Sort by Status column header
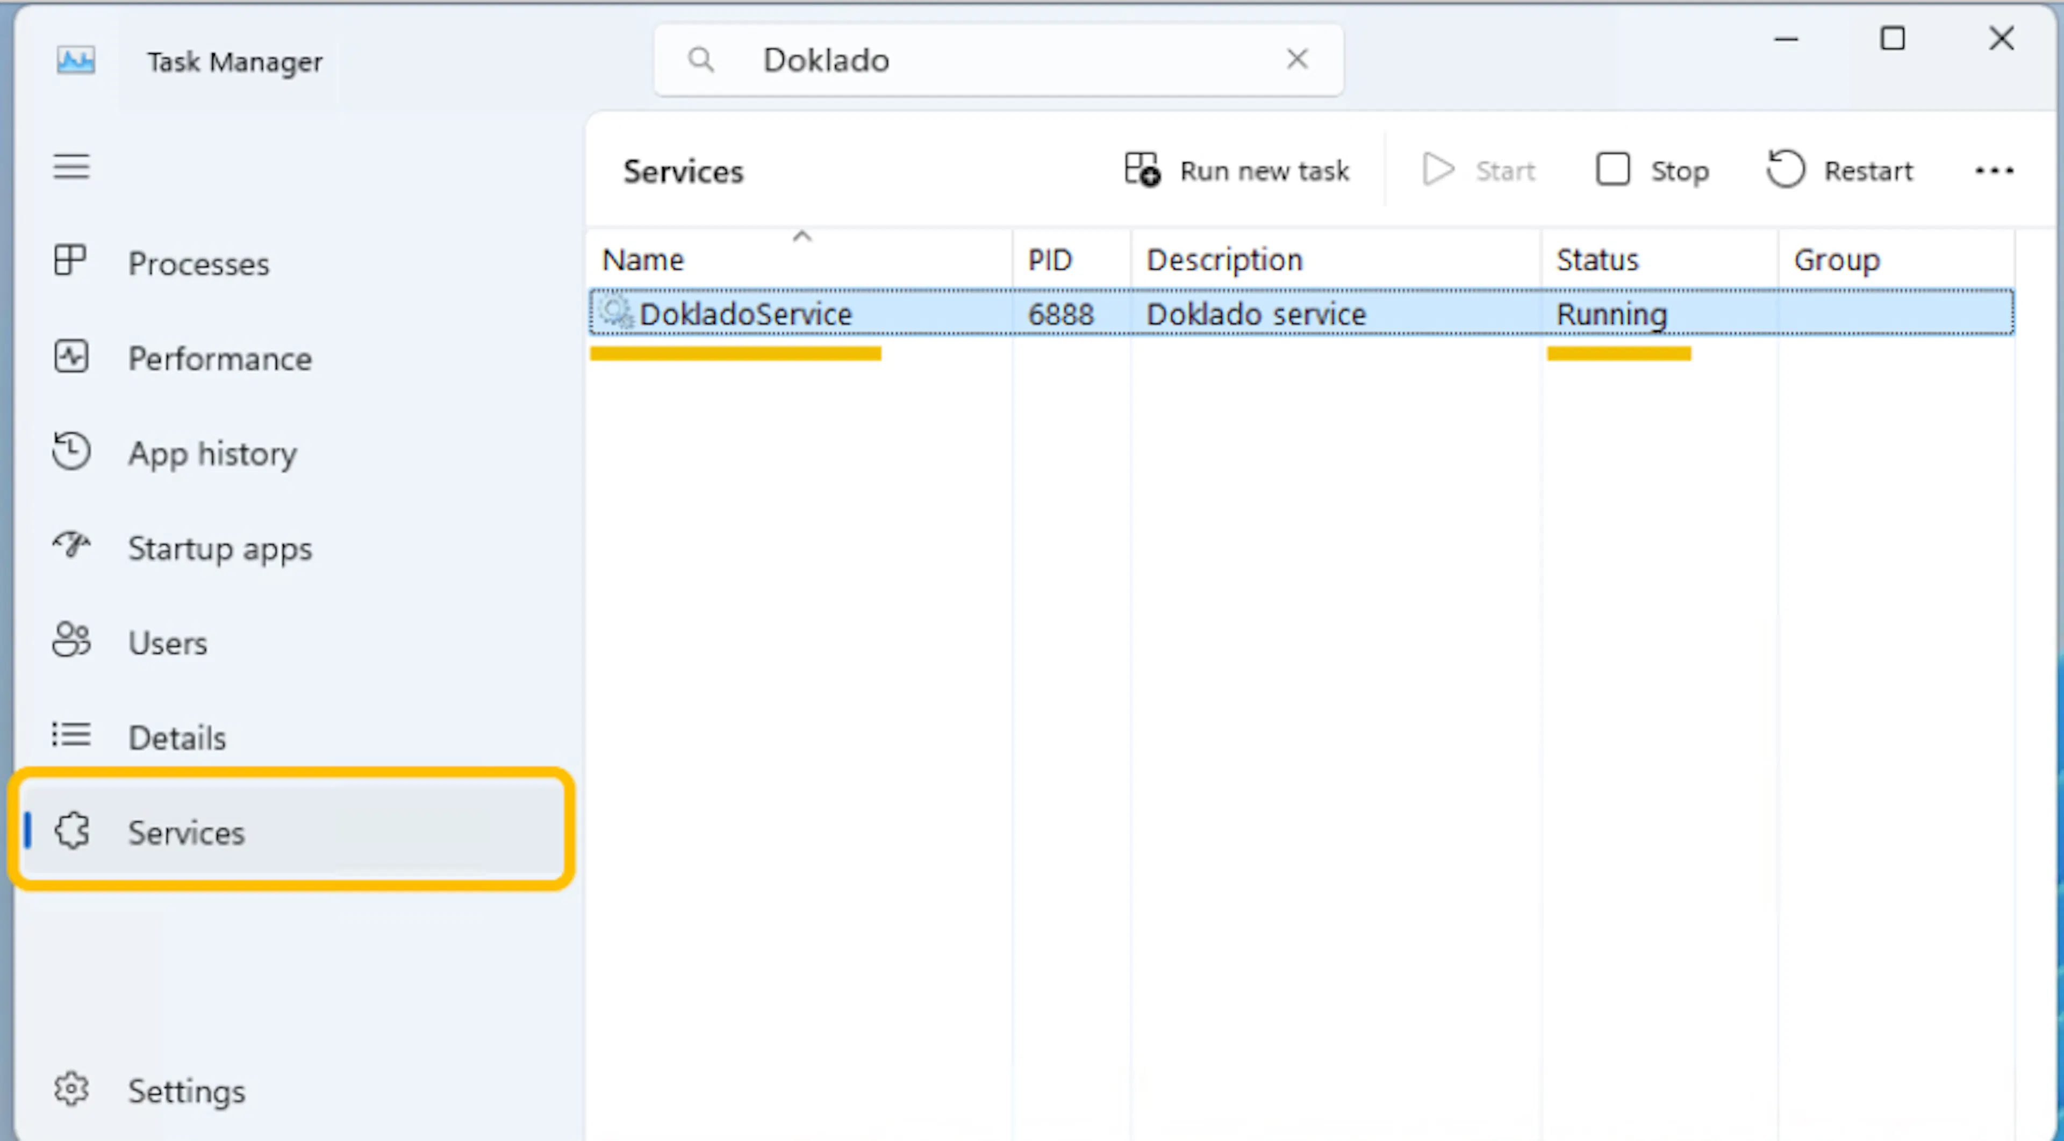This screenshot has width=2064, height=1141. [x=1659, y=259]
